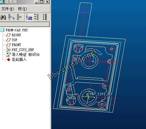Click the 在此插入 red arrow marker
Viewport: 146px width, 129px height.
[x=9, y=60]
